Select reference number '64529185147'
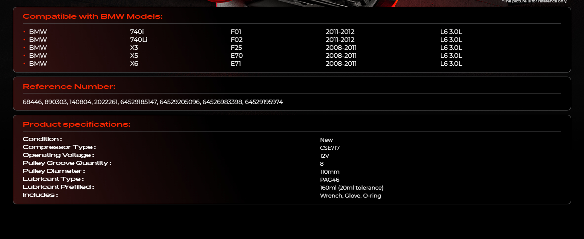Image resolution: width=584 pixels, height=239 pixels. tap(139, 102)
